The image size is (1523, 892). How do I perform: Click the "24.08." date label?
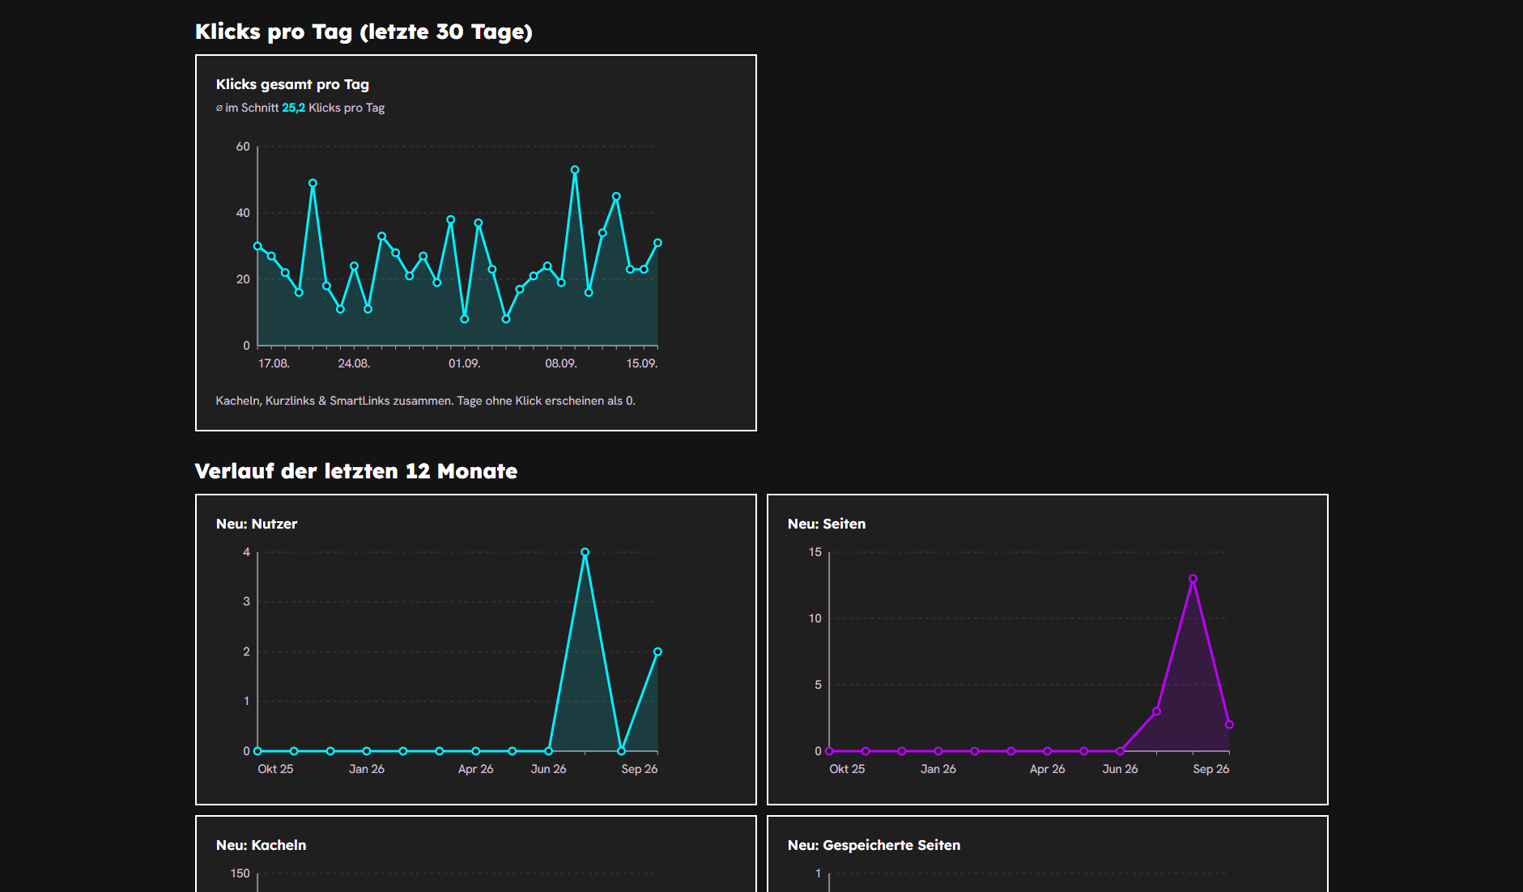click(354, 363)
